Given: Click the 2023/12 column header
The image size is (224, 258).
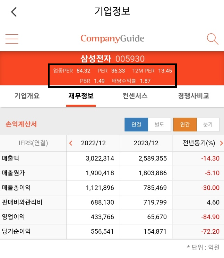Looking at the screenshot, I should pos(146,143).
